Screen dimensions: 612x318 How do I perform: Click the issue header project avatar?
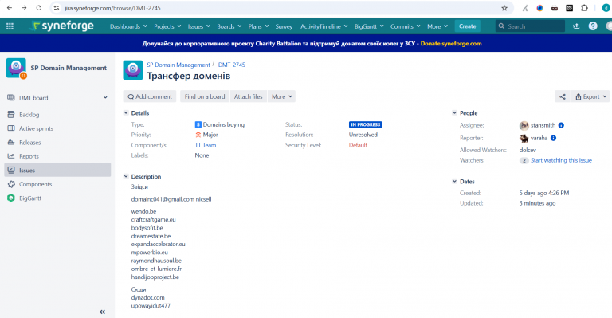pos(133,70)
